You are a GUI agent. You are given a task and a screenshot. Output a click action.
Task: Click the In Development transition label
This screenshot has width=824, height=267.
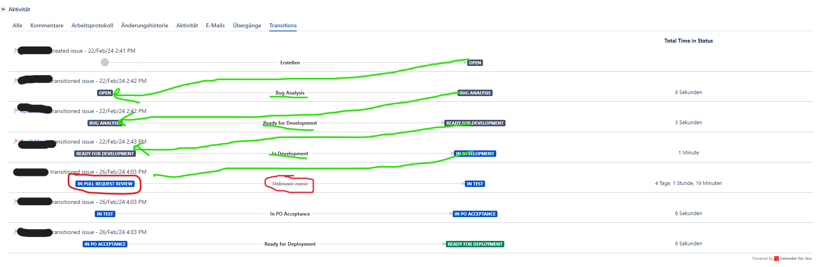(x=290, y=154)
